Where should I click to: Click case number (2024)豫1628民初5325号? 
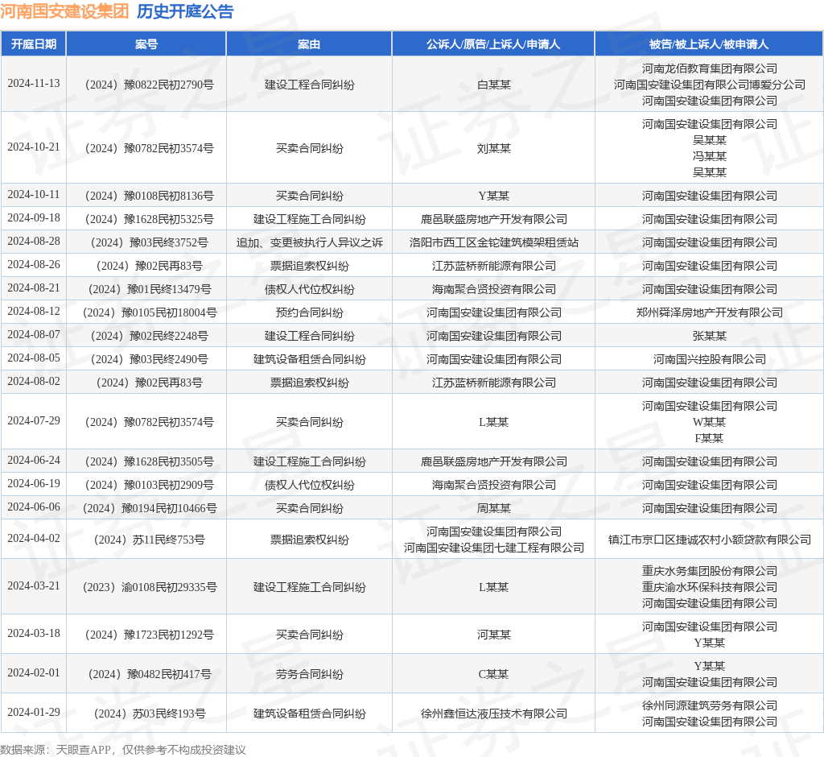(149, 219)
